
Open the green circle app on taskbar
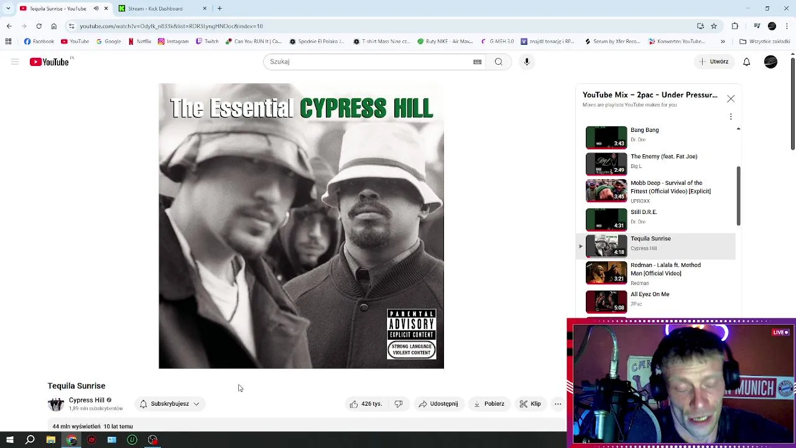(x=132, y=440)
